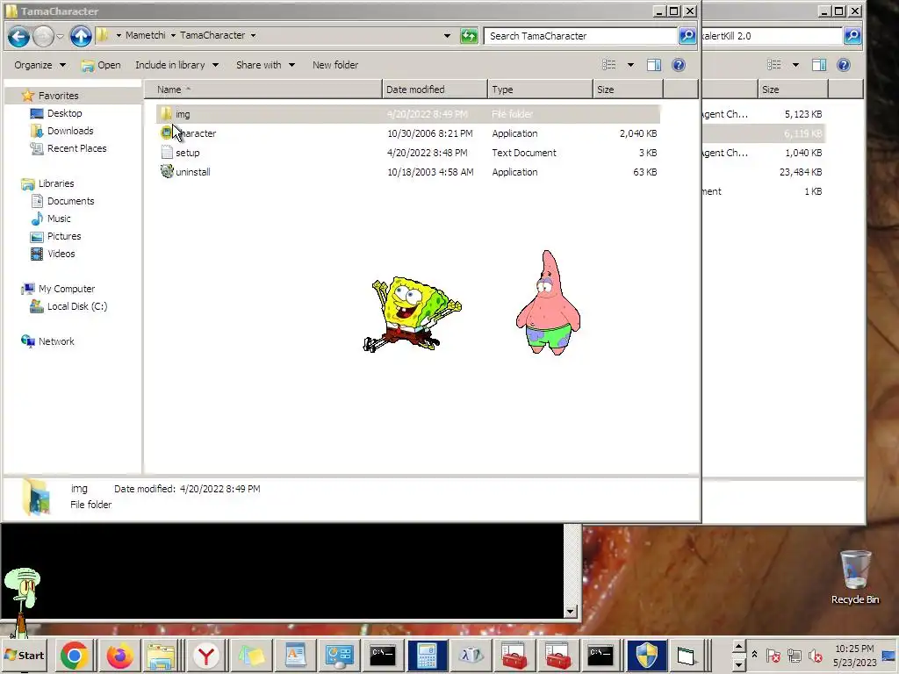Click the green Refresh button in address bar
The image size is (899, 674).
[469, 36]
